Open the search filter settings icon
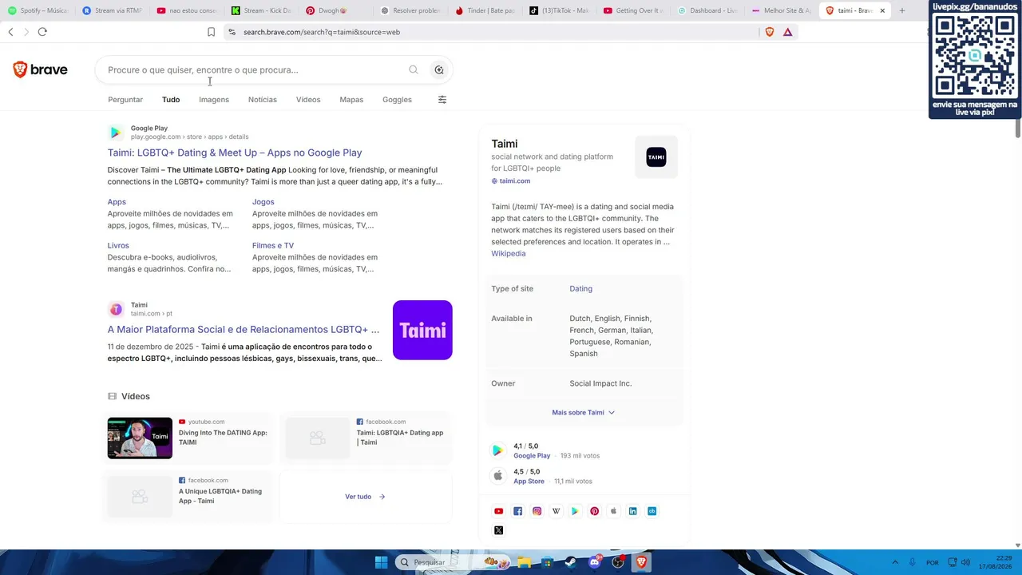This screenshot has height=575, width=1022. click(442, 100)
